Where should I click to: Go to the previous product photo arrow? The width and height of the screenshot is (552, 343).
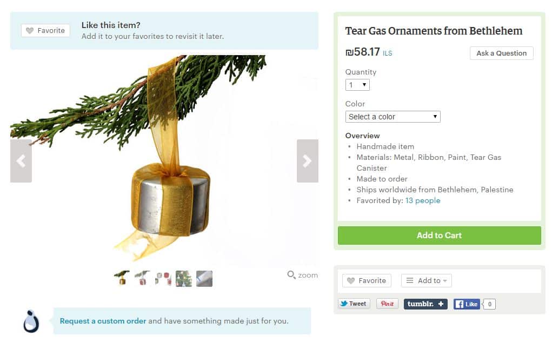click(21, 161)
